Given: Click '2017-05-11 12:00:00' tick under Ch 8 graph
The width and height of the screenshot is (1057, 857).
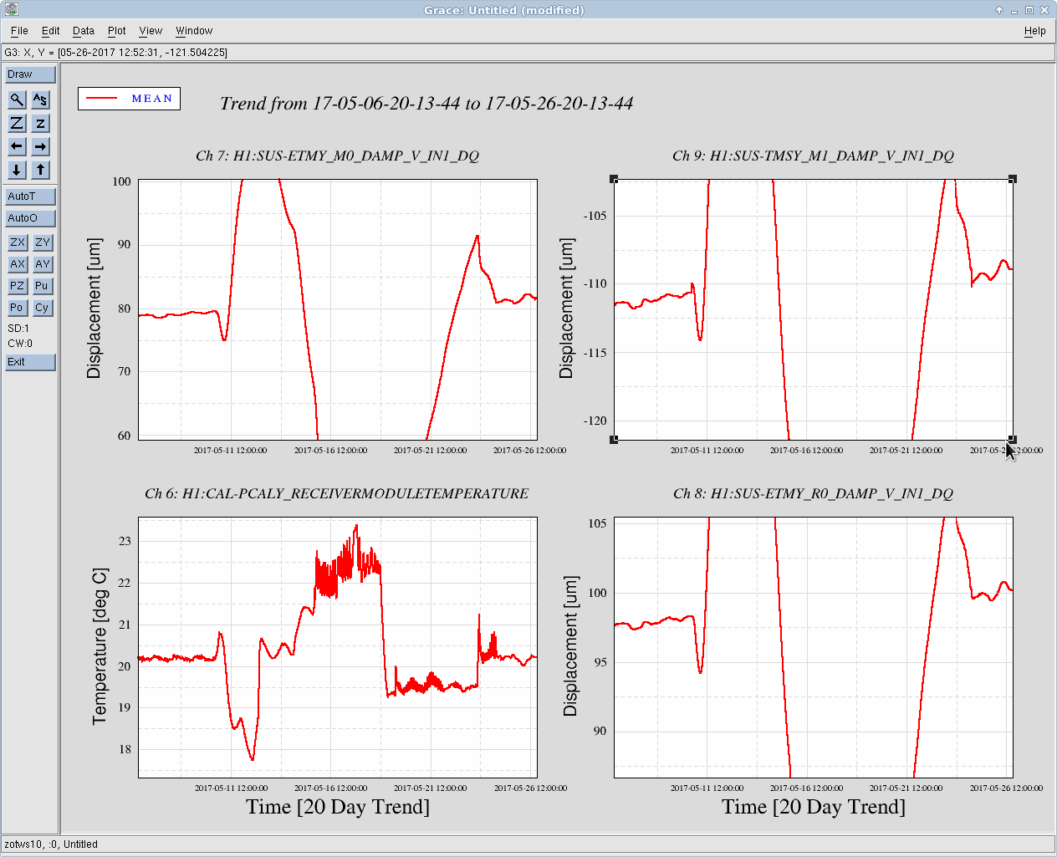Looking at the screenshot, I should click(707, 788).
